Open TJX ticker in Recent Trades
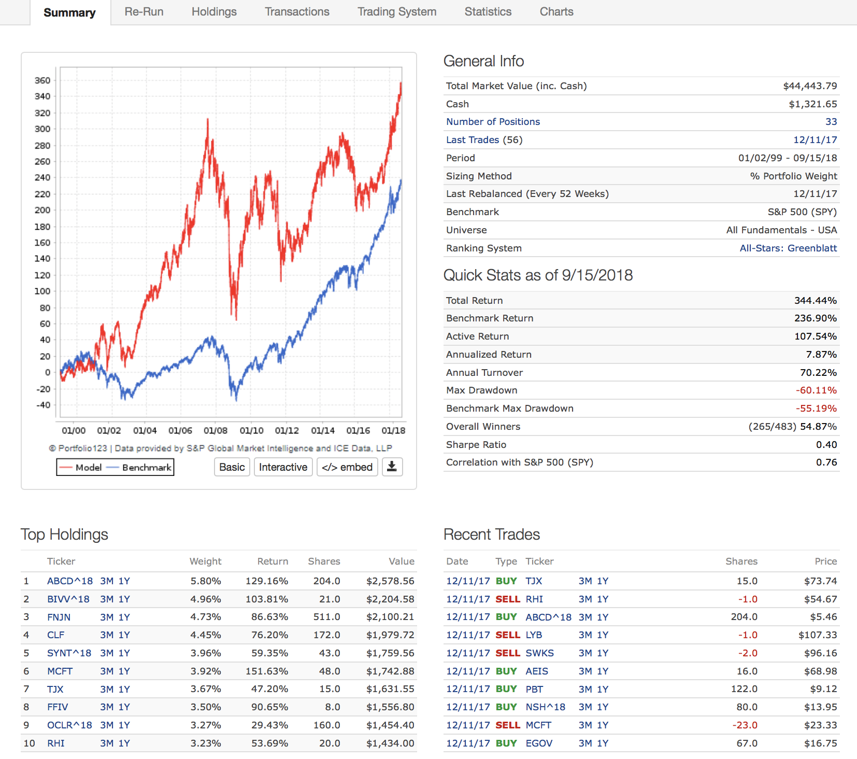Image resolution: width=857 pixels, height=759 pixels. tap(534, 581)
